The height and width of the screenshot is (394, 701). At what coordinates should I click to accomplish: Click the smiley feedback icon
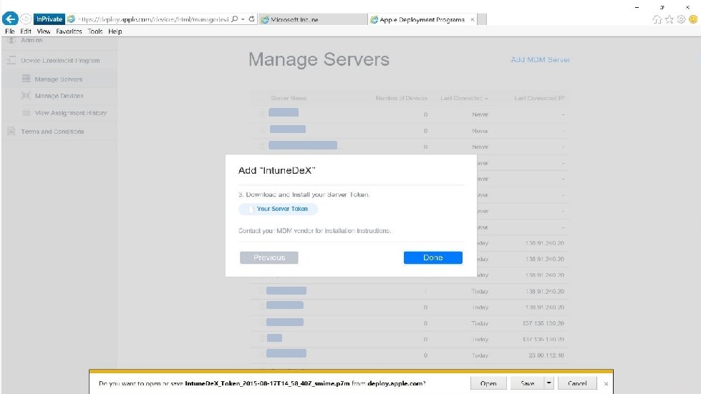click(x=693, y=19)
